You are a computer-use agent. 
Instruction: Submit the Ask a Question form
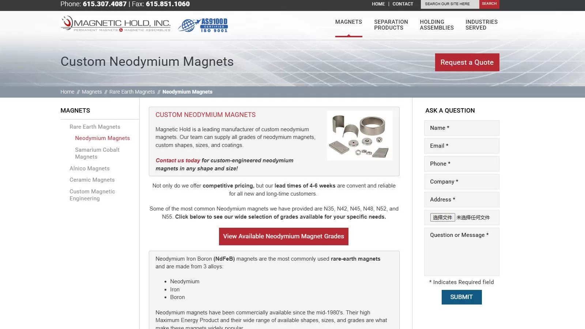coord(461,297)
